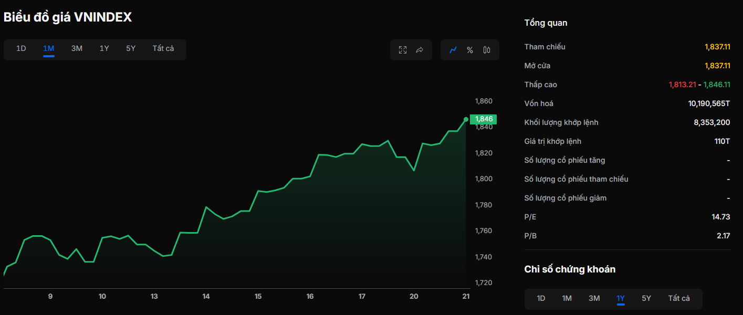This screenshot has width=743, height=315.
Task: Click the Chỉ số chứng khoán heading
Action: pyautogui.click(x=570, y=269)
